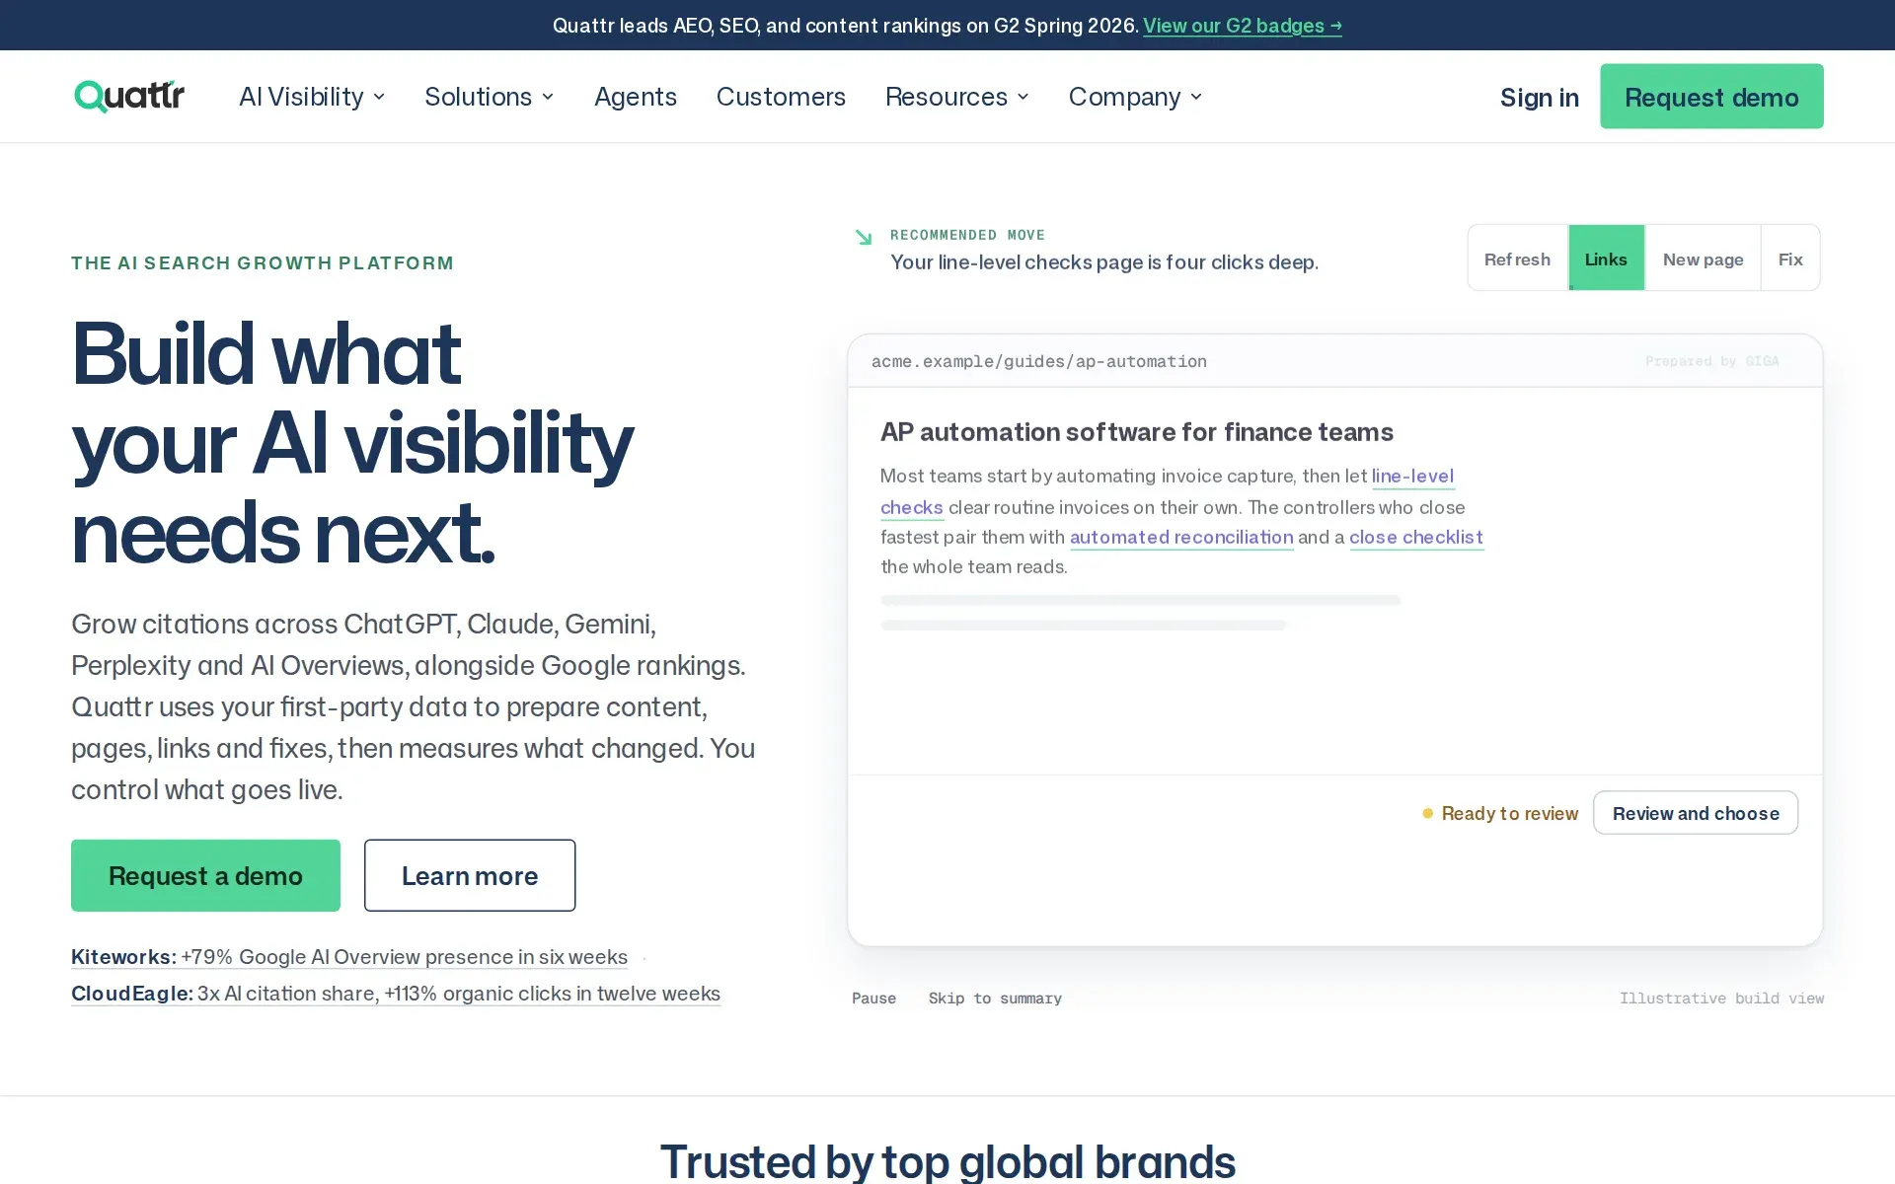Click the Ready to review status
This screenshot has width=1895, height=1184.
click(x=1500, y=813)
